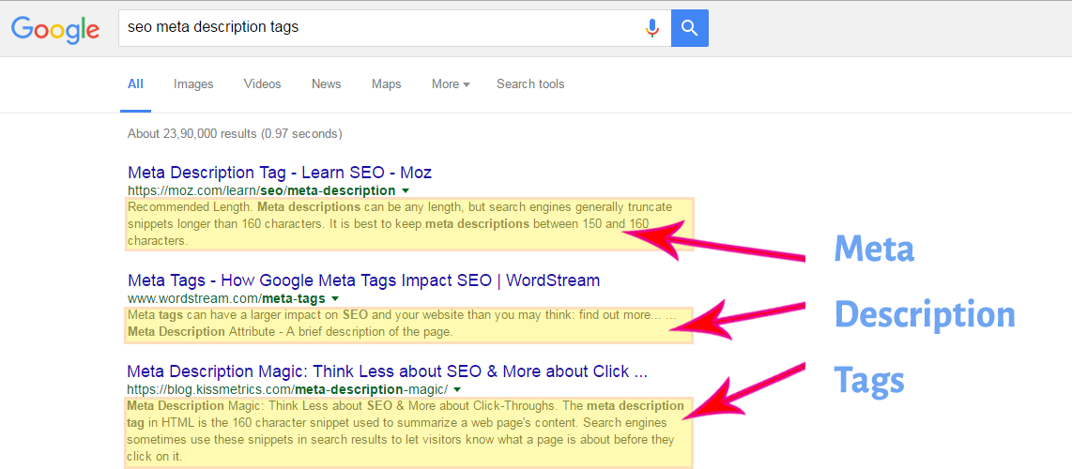Image resolution: width=1072 pixels, height=469 pixels.
Task: Switch to the Images tab
Action: [x=193, y=84]
